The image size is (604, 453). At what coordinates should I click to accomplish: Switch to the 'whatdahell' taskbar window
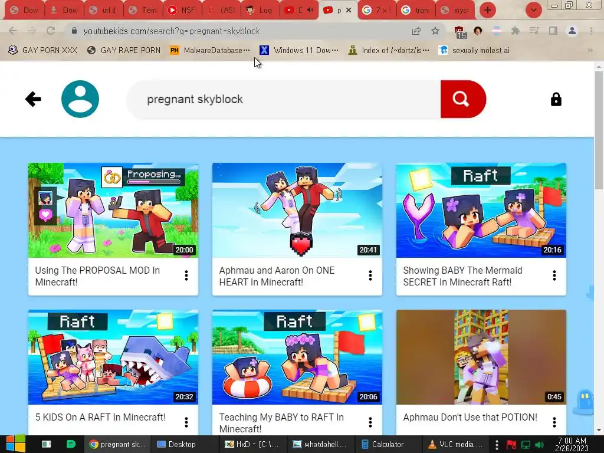pos(320,444)
